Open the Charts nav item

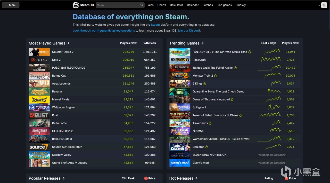pos(162,5)
